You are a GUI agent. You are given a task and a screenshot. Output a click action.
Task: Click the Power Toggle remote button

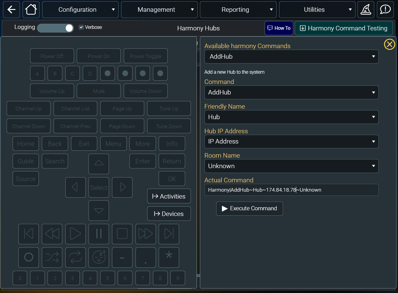click(146, 56)
